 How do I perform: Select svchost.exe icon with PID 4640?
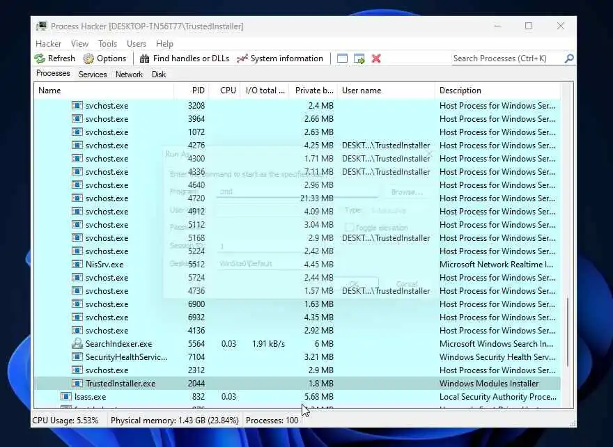point(77,185)
